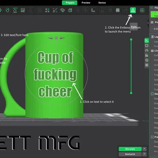158x158 pixels.
Task: Click the Arrange all objects icon
Action: [23, 10]
